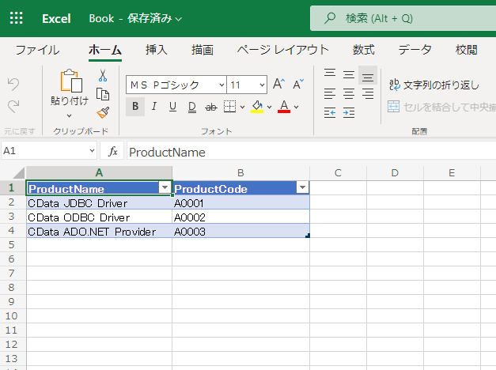The width and height of the screenshot is (496, 370).
Task: Click 文字列の折り返し wrap text button
Action: [434, 84]
